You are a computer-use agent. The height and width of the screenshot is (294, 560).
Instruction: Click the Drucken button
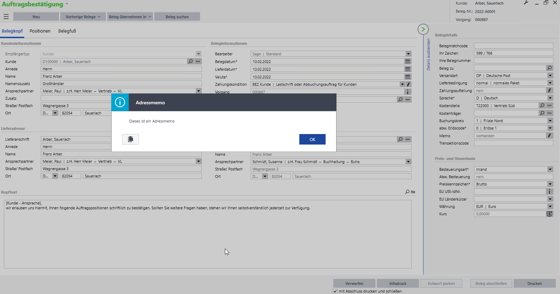click(534, 283)
